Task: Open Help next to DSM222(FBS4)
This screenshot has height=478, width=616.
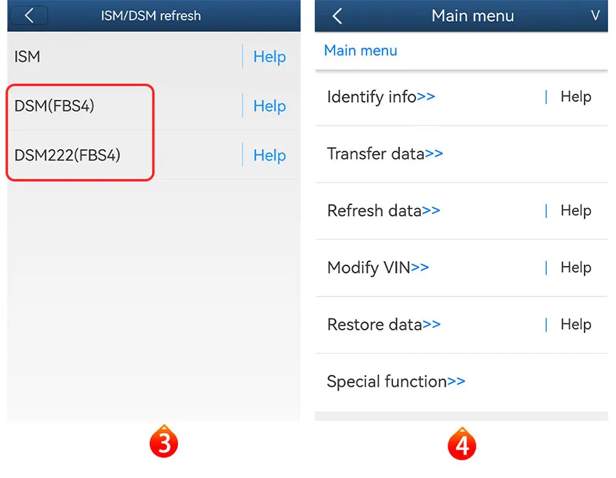Action: pos(269,155)
